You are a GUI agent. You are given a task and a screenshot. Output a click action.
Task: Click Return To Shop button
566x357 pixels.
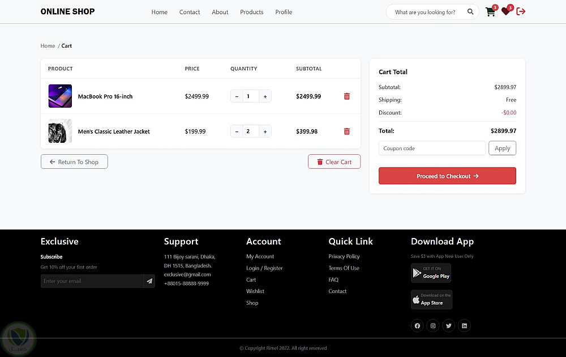point(74,161)
